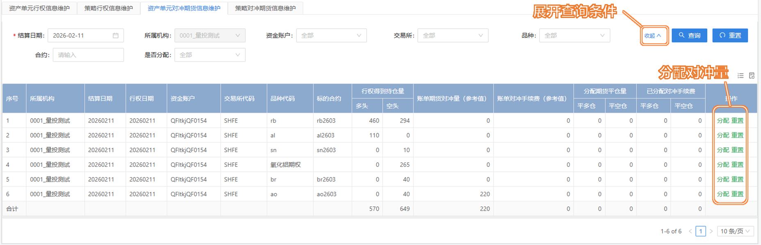This screenshot has width=761, height=245.
Task: Switch to 资产单元行权信息维护 tab
Action: coord(39,8)
